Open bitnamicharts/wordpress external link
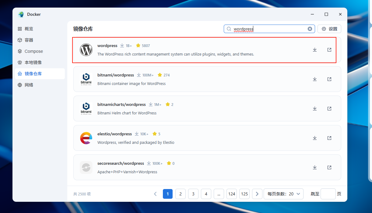 329,109
